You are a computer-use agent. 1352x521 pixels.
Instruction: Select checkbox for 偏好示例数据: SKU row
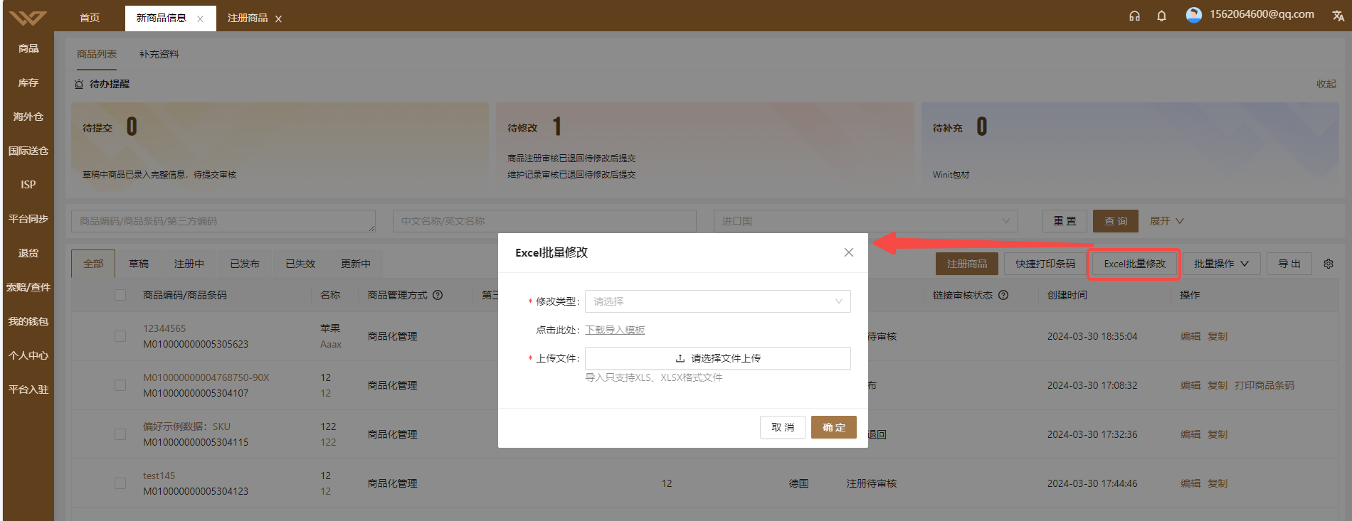tap(120, 434)
